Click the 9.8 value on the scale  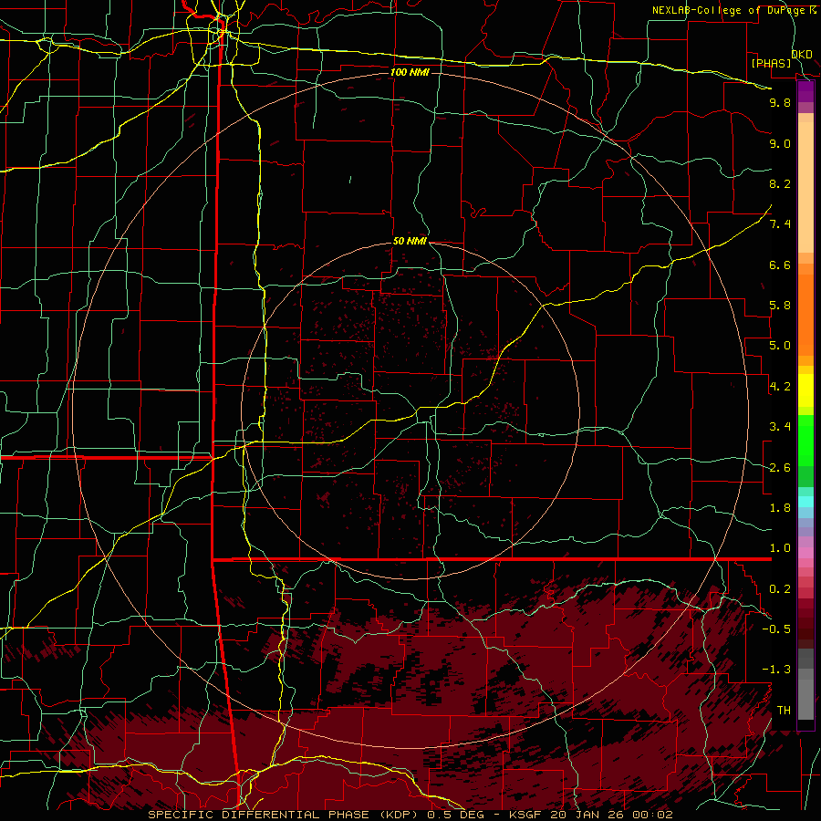click(x=780, y=102)
